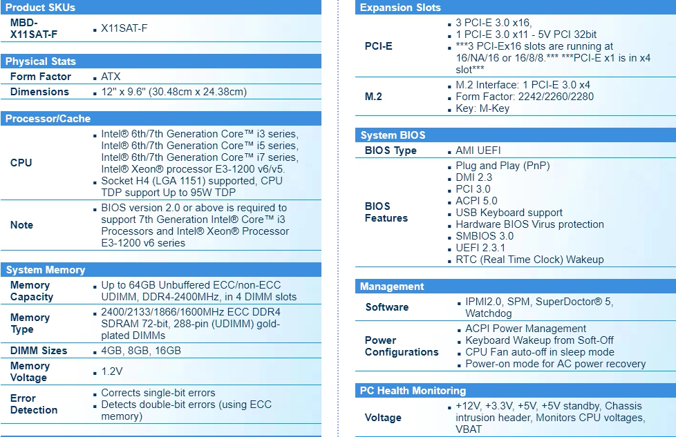Click the System BIOS section header
Image resolution: width=676 pixels, height=437 pixels.
tap(393, 135)
